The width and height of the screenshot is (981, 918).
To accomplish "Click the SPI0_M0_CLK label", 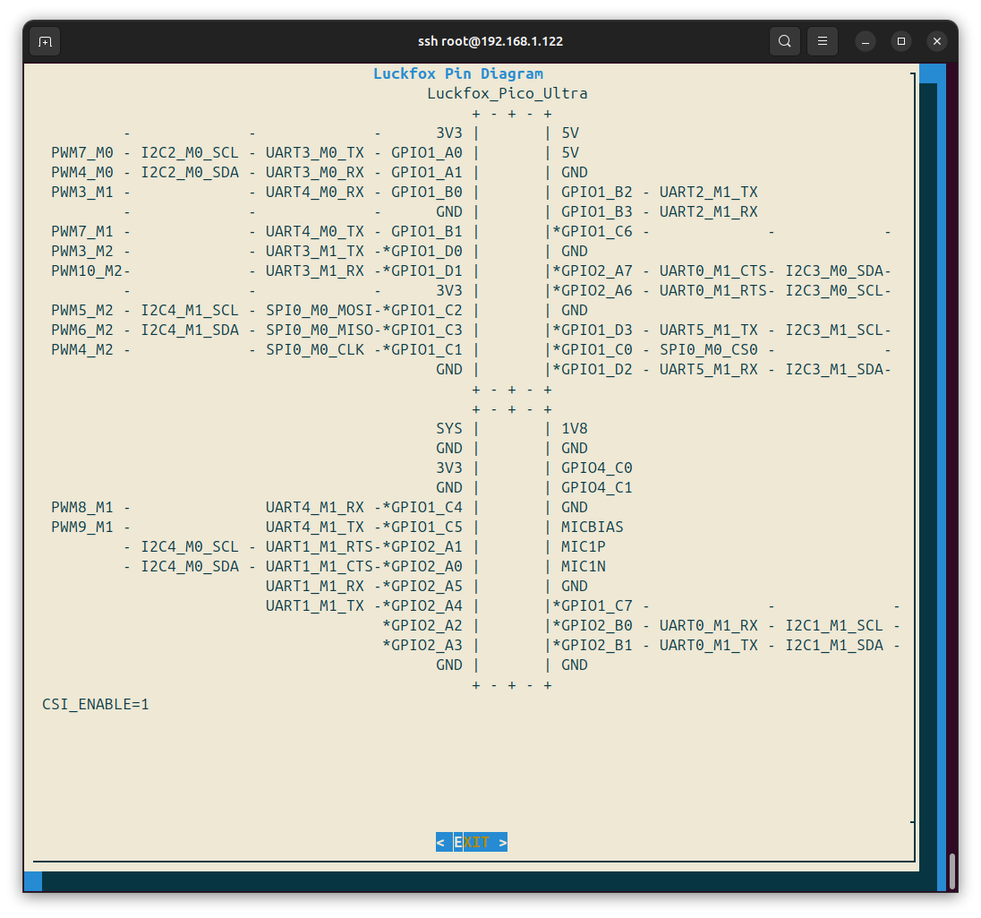I will pyautogui.click(x=315, y=350).
